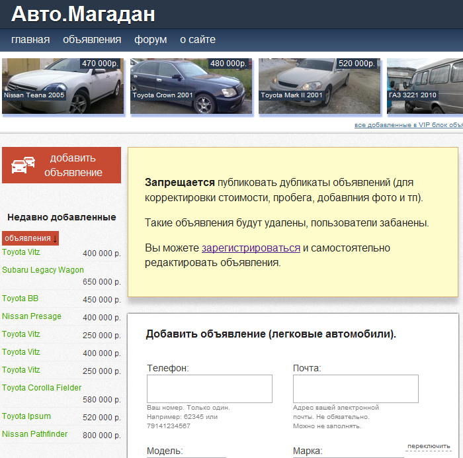Open the ГАЗ 3221 2010 van thumbnail
Image resolution: width=463 pixels, height=458 pixels.
tap(424, 86)
